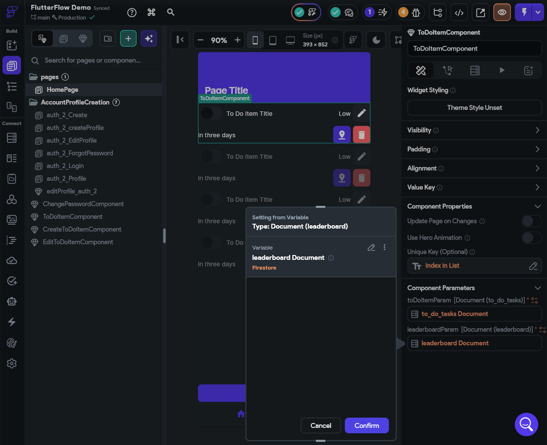Run test mode lightning button
Viewport: 547px width, 445px height.
523,13
